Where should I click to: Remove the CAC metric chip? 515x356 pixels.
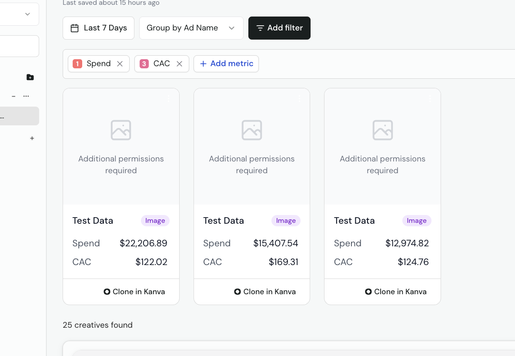coord(179,64)
